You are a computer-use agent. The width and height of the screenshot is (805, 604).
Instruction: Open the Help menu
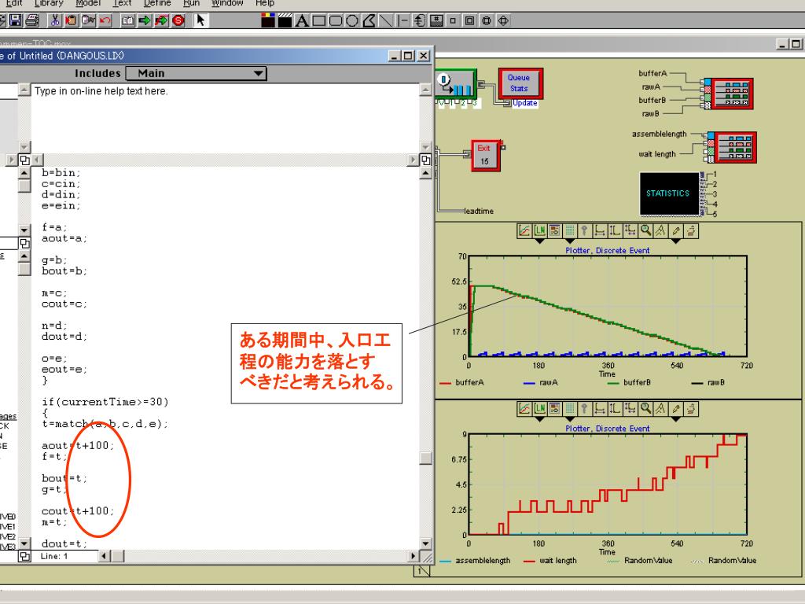[265, 3]
